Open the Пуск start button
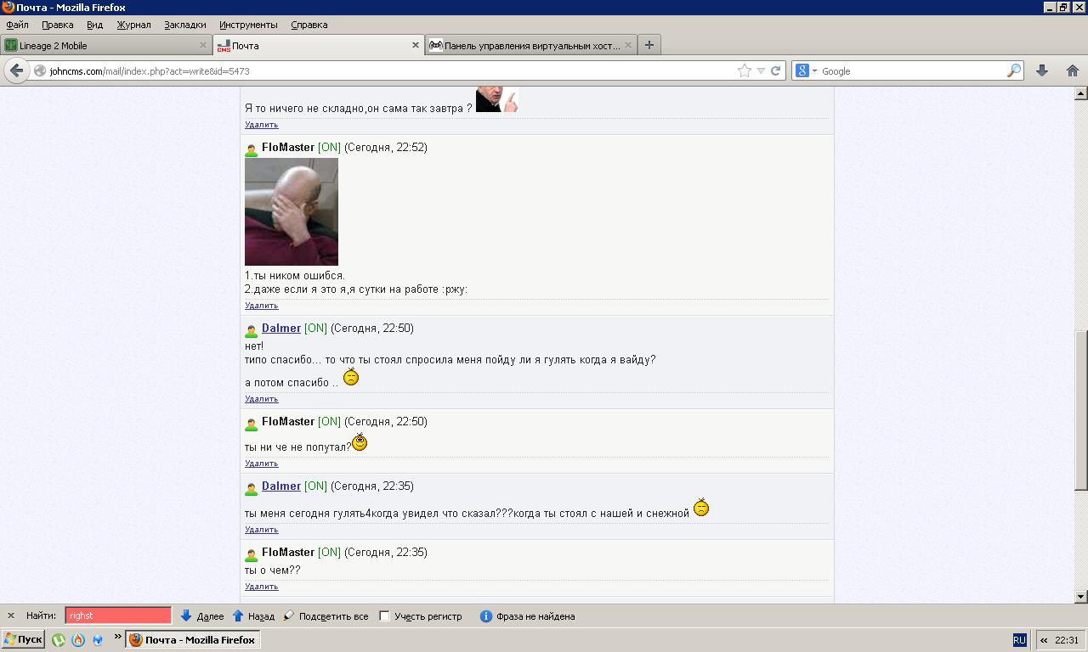 click(x=23, y=640)
